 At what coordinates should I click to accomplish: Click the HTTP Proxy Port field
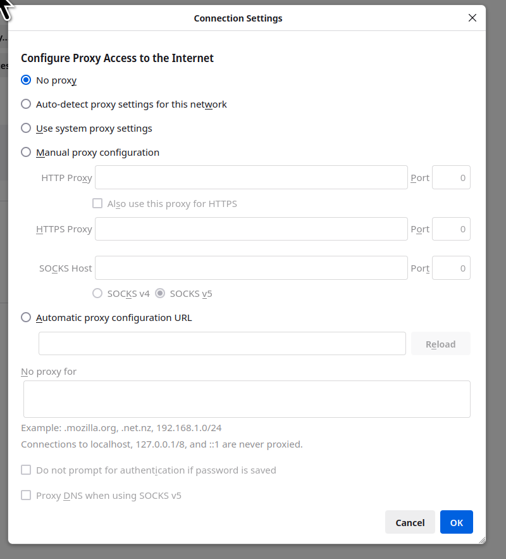point(451,178)
